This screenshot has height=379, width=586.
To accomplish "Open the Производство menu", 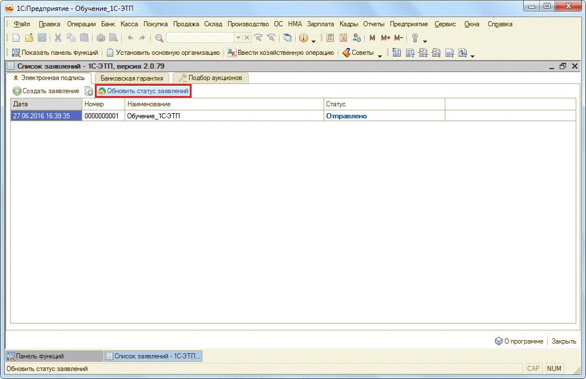I will coord(248,24).
